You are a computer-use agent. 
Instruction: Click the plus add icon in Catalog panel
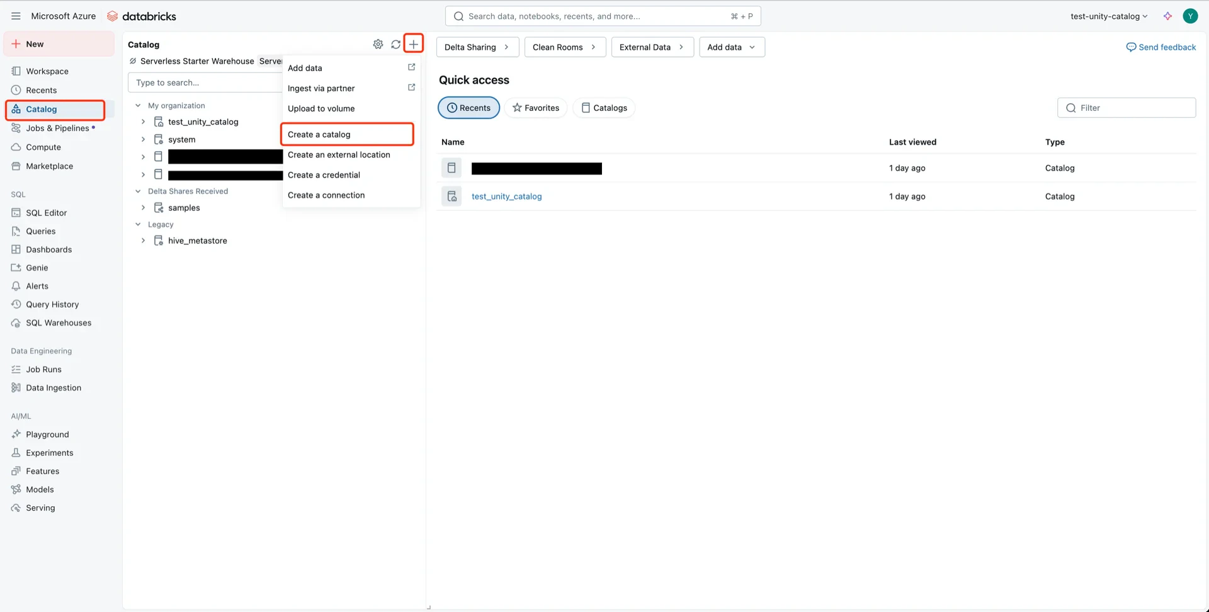click(x=413, y=44)
